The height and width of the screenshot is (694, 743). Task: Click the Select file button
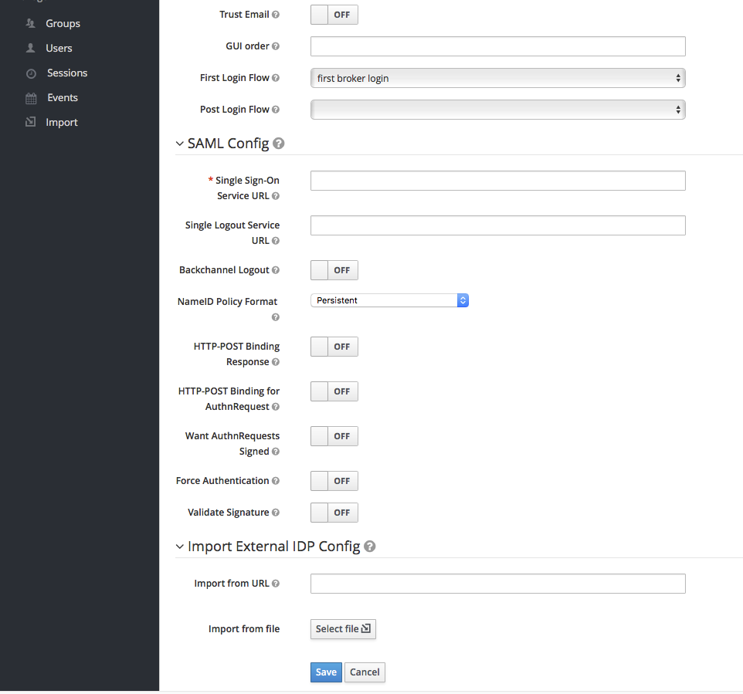343,629
